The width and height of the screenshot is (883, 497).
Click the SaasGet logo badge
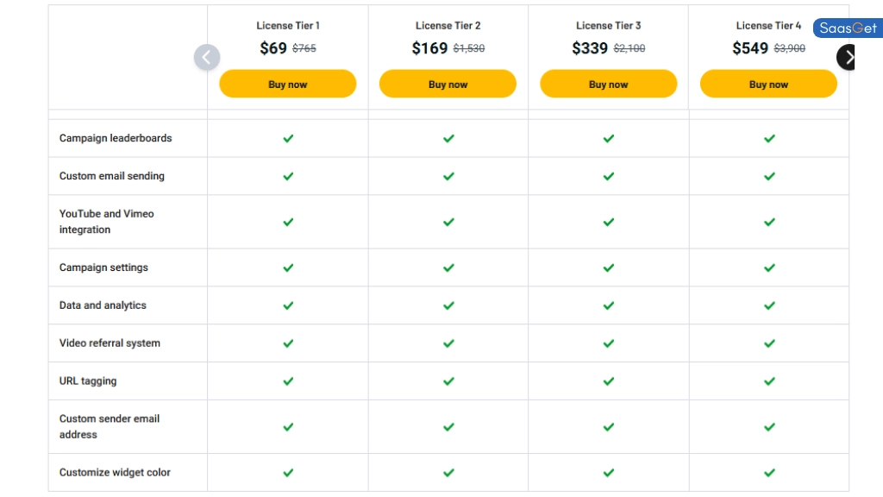click(846, 28)
